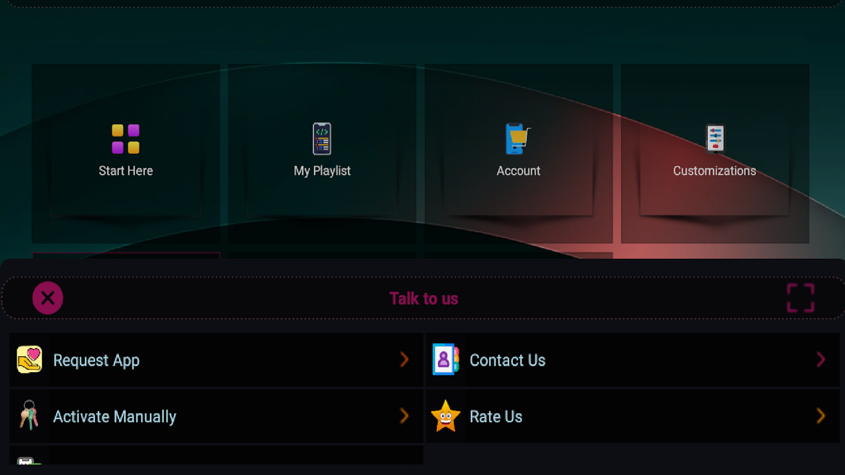Image resolution: width=845 pixels, height=475 pixels.
Task: Click the Talk to us heading
Action: click(424, 298)
